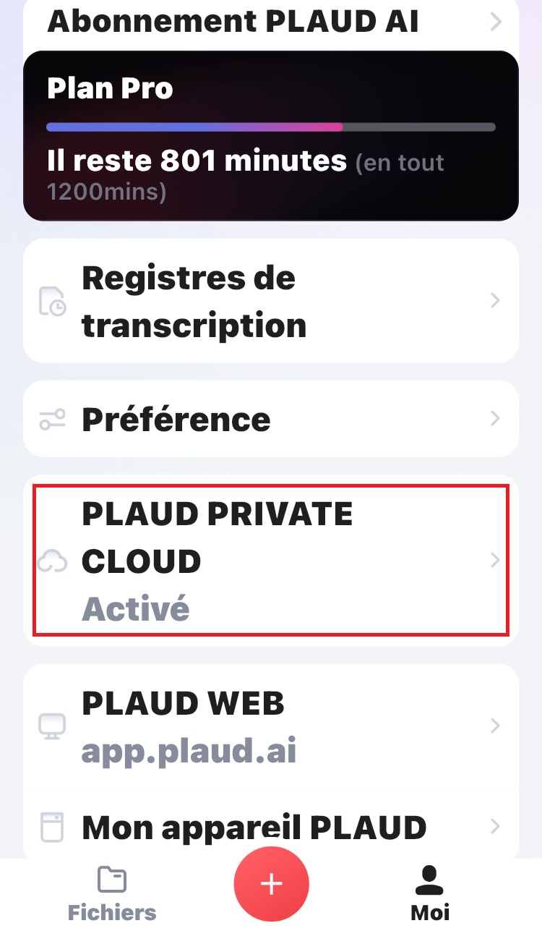The height and width of the screenshot is (931, 542).
Task: Click the Plan Pro minutes progress bar
Action: (x=271, y=127)
